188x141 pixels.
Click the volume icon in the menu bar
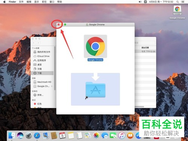[140, 2]
